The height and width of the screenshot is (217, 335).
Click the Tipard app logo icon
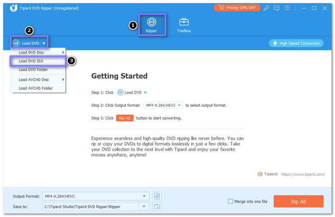pos(13,8)
